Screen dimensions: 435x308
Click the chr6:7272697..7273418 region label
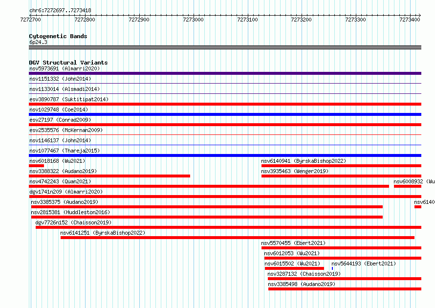(60, 11)
